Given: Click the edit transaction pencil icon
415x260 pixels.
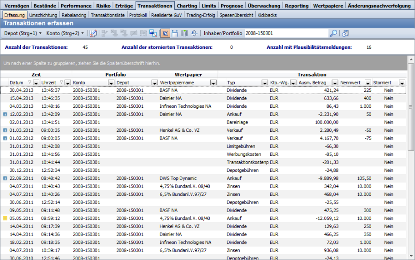Looking at the screenshot, I should point(93,33).
